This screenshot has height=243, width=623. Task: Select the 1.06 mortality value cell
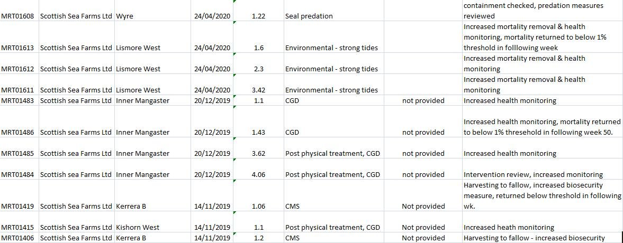click(259, 206)
